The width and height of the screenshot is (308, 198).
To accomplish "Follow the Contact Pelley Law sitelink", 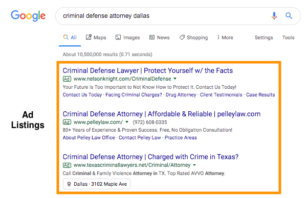I will (x=140, y=138).
